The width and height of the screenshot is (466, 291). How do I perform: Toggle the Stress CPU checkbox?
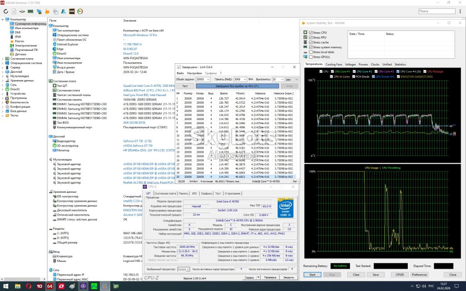[311, 33]
